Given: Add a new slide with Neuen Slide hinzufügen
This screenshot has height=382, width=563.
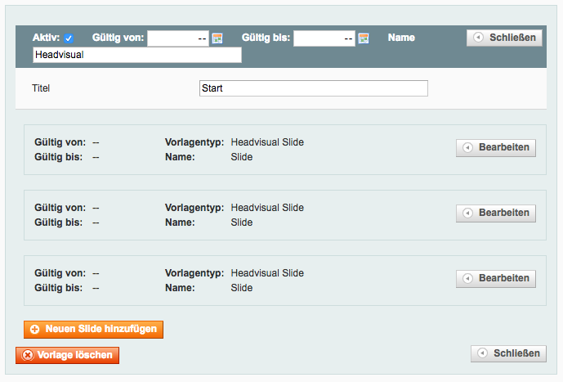Looking at the screenshot, I should click(x=93, y=330).
